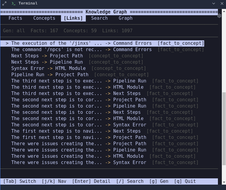The image size is (226, 190).
Task: Select the [Links] tab
Action: (x=73, y=18)
